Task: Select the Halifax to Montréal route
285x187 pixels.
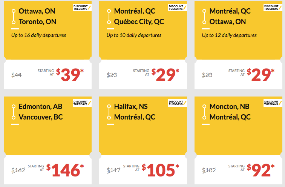Action: (x=135, y=112)
